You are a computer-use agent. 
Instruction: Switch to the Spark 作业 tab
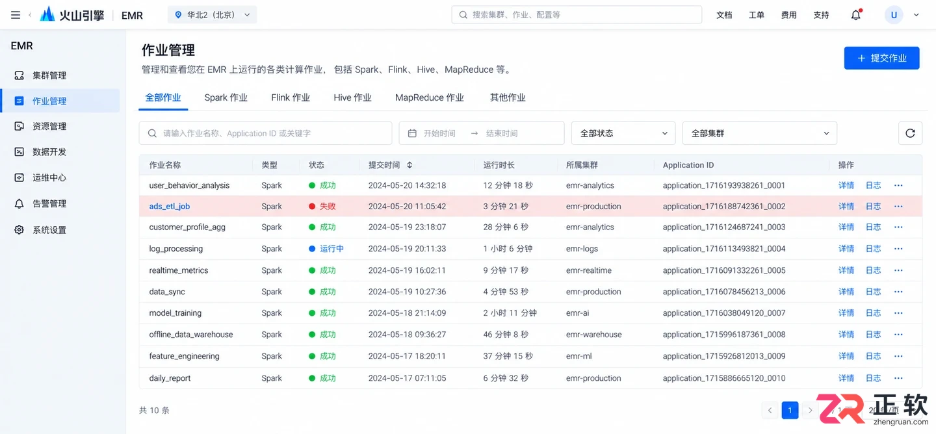[x=226, y=97]
